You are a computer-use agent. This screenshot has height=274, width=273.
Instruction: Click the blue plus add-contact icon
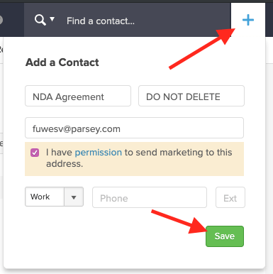(x=248, y=20)
